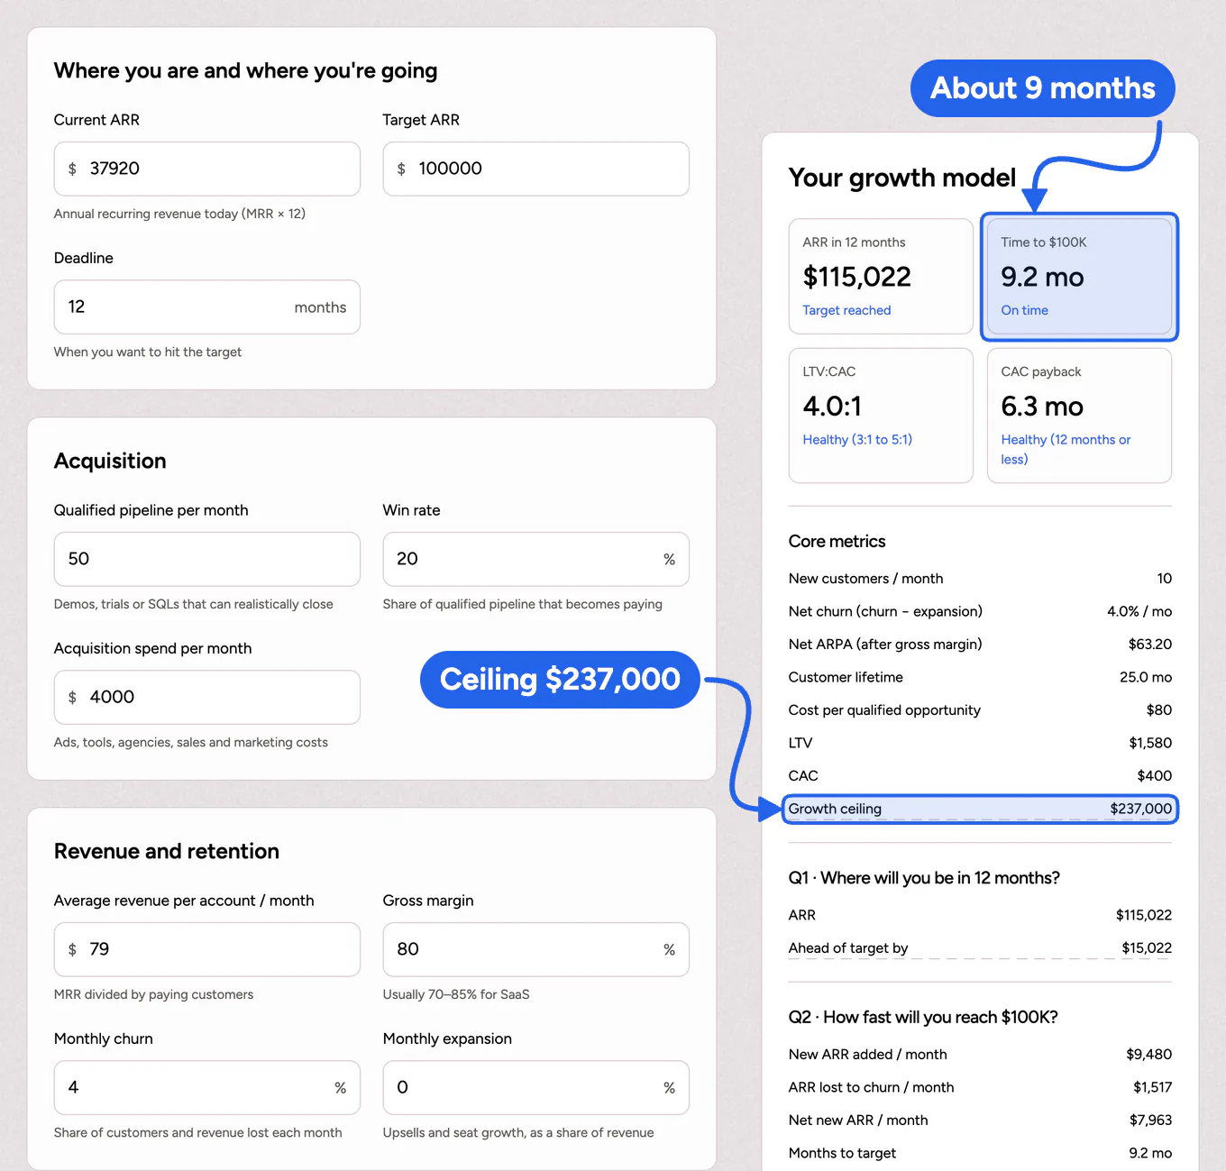The width and height of the screenshot is (1226, 1171).
Task: Click 'Q1 · Where will you be in 12 months?'
Action: (x=924, y=878)
